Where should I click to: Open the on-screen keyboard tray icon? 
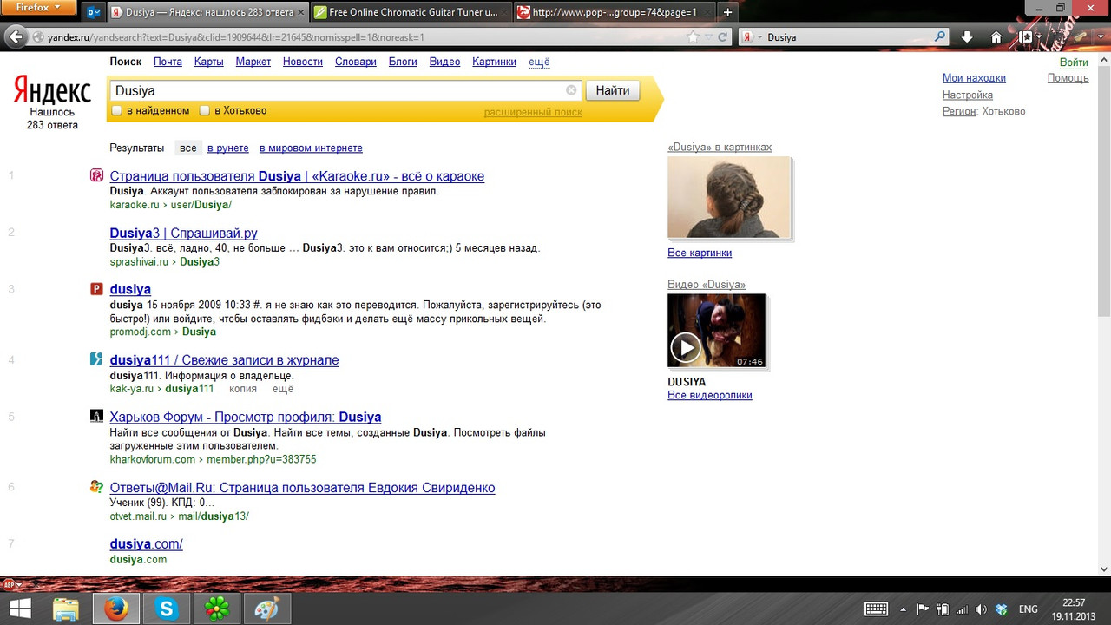point(876,609)
